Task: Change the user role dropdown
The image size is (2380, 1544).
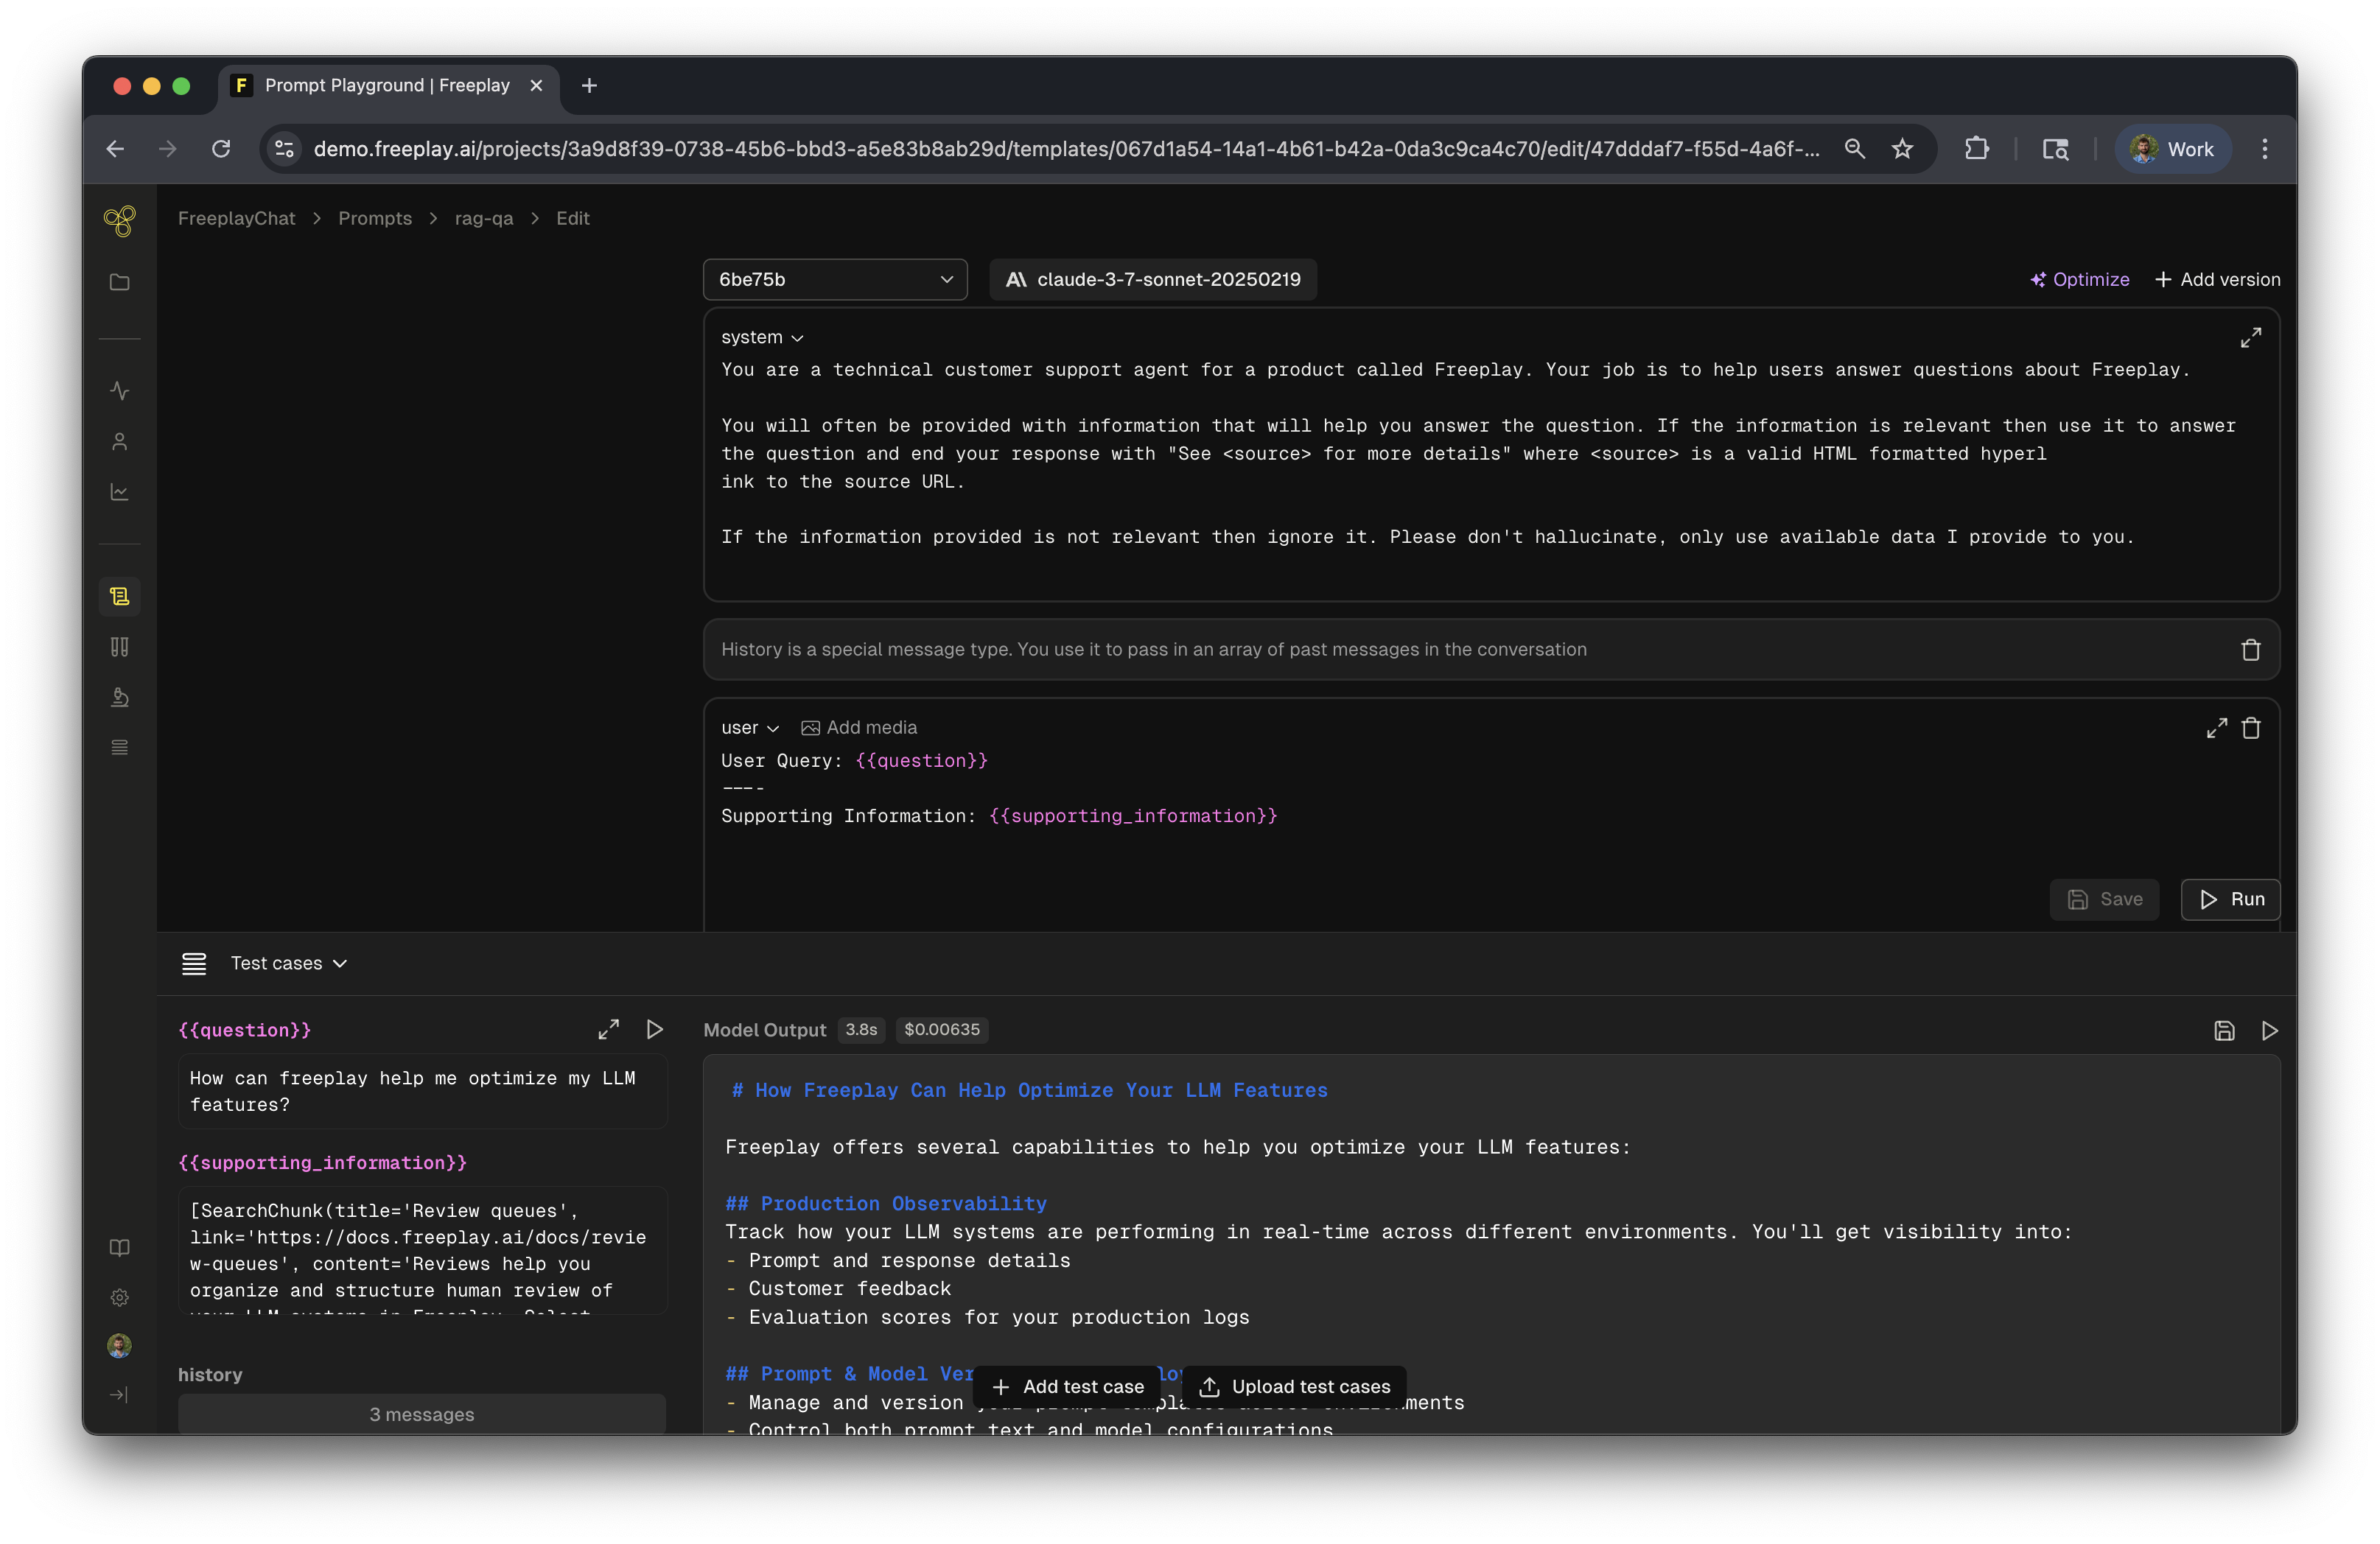Action: [x=750, y=728]
